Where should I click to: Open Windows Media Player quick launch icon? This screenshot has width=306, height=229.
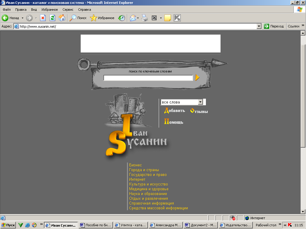34,225
